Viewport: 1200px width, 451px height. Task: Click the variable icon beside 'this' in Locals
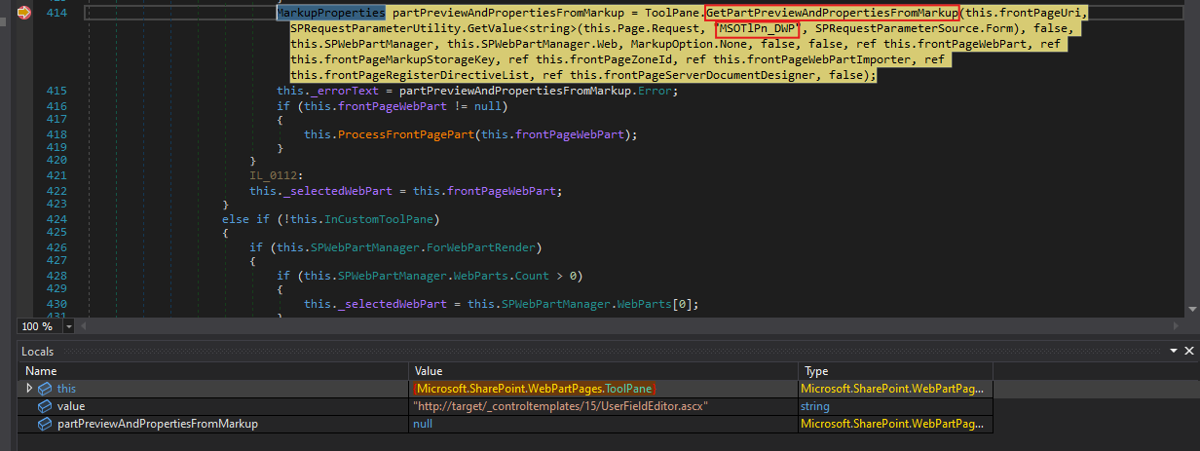click(45, 389)
